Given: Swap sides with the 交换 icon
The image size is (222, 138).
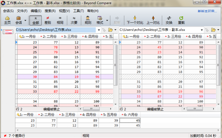Looking at the screenshot, I should (x=169, y=20).
